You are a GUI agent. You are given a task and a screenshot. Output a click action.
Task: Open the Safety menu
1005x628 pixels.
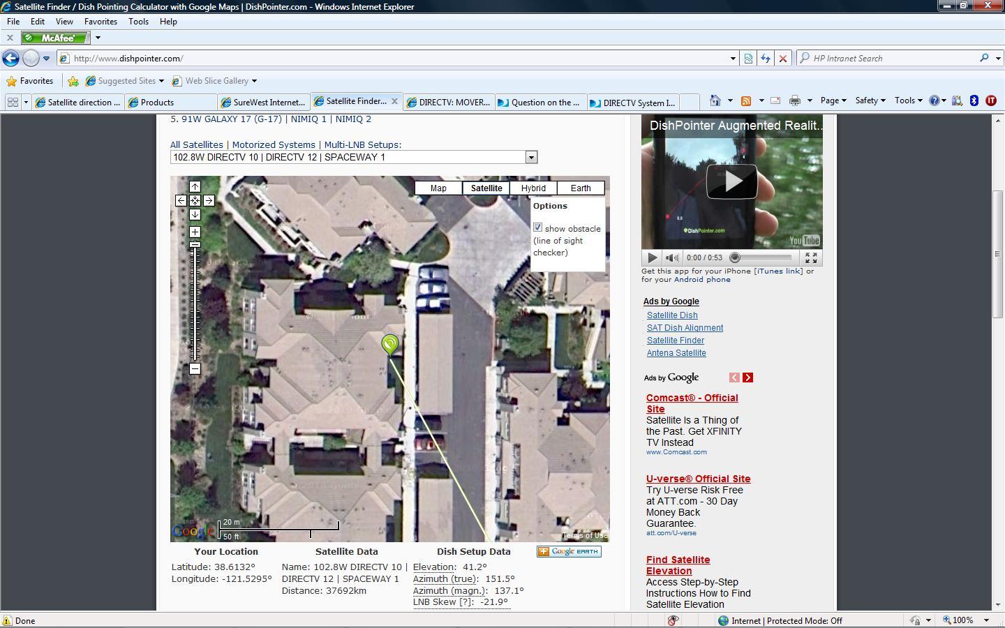pos(870,100)
